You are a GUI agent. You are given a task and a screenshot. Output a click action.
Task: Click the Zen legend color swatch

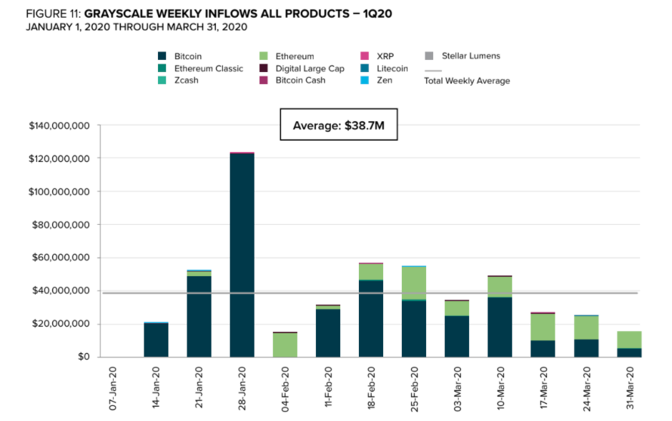click(365, 80)
